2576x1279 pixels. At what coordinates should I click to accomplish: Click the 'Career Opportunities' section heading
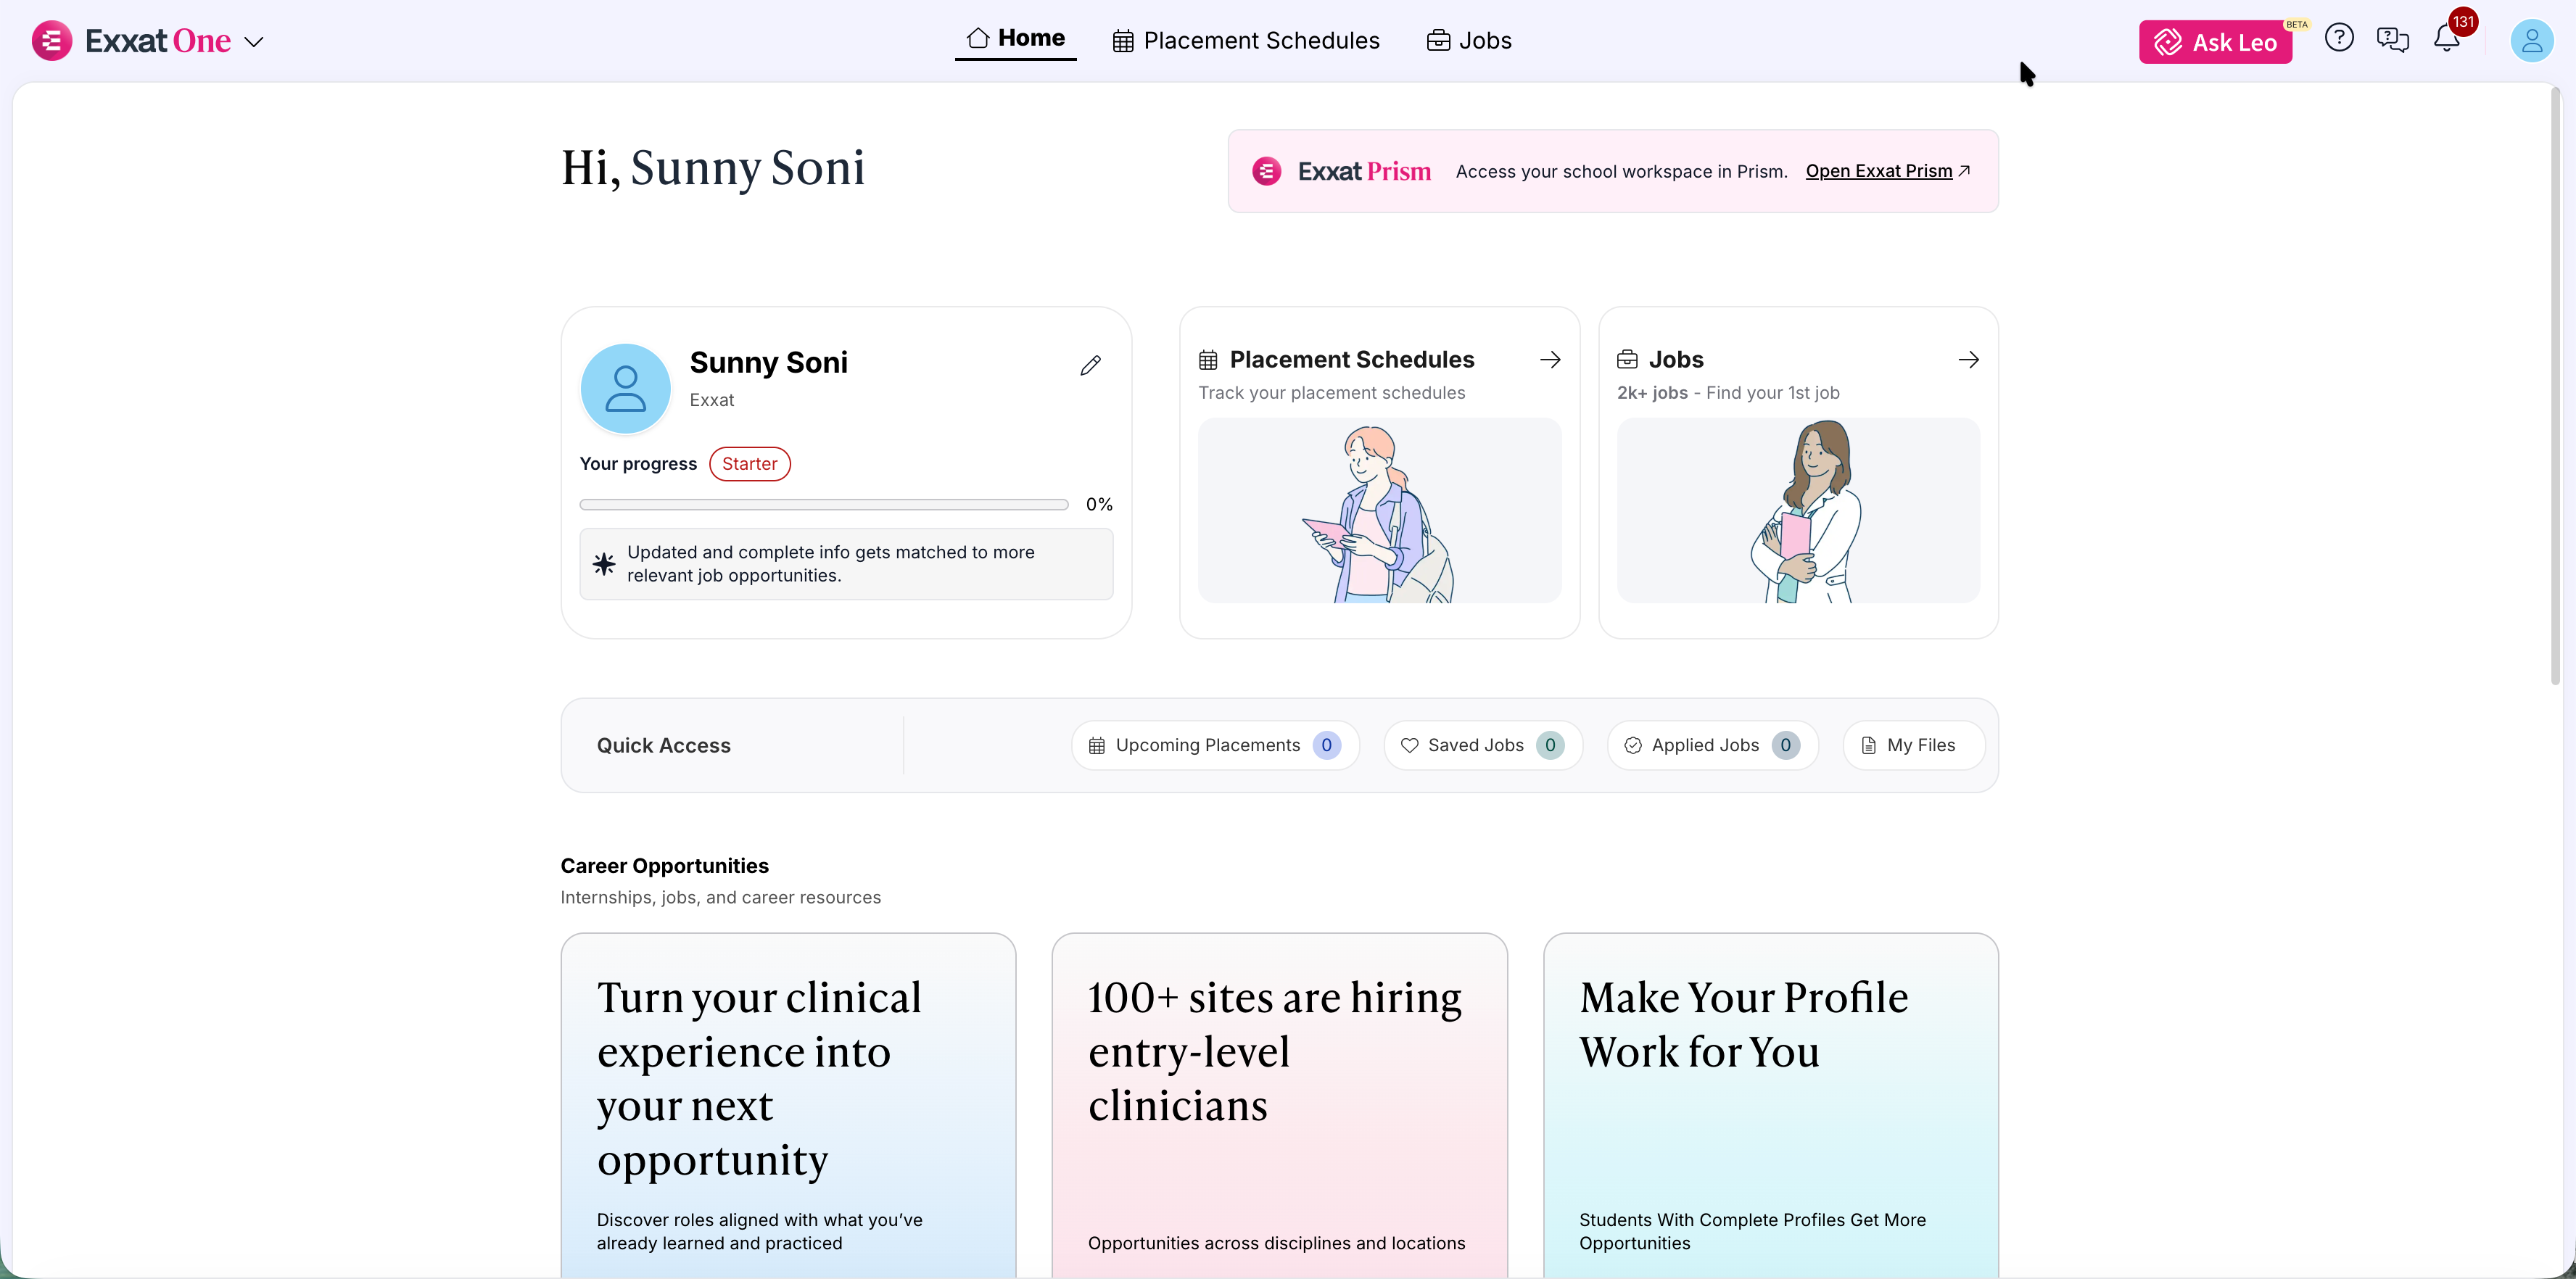[x=665, y=866]
